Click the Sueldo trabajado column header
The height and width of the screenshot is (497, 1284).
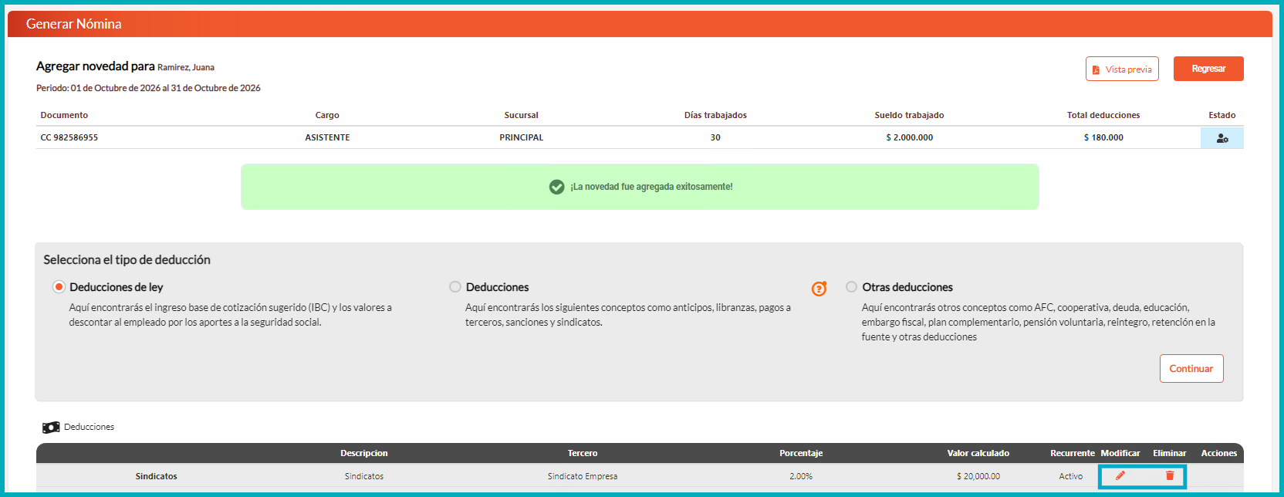tap(910, 115)
